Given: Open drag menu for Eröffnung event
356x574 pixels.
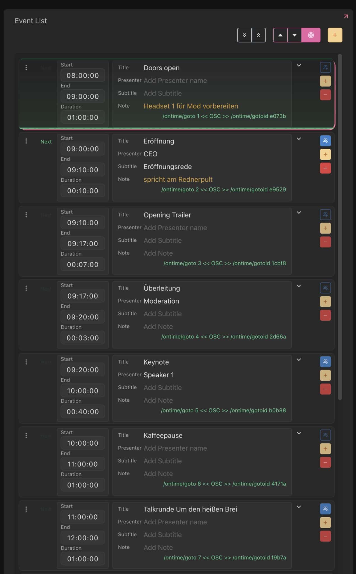Looking at the screenshot, I should pyautogui.click(x=26, y=141).
